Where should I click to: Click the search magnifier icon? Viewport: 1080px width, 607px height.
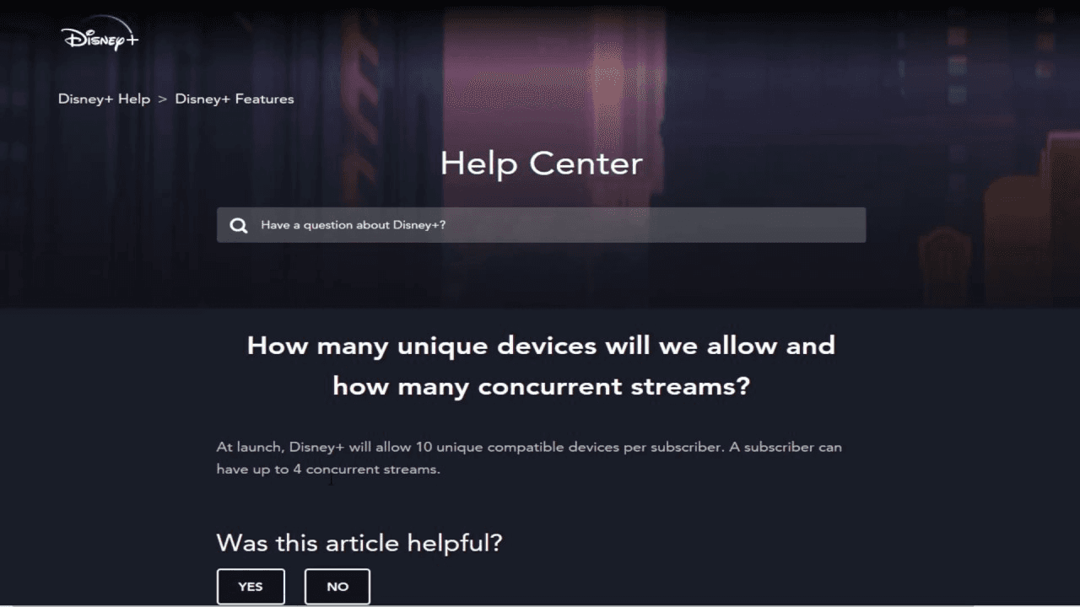tap(239, 225)
